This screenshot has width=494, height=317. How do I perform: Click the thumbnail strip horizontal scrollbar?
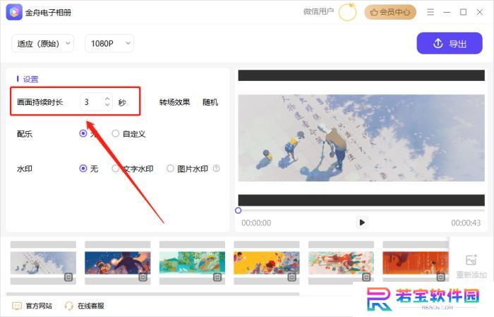(153, 294)
